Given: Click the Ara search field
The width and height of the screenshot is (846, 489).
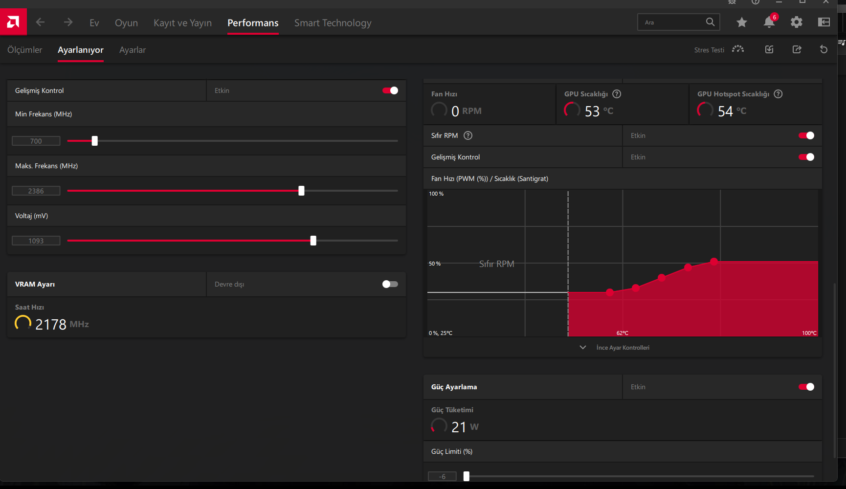Looking at the screenshot, I should [678, 22].
